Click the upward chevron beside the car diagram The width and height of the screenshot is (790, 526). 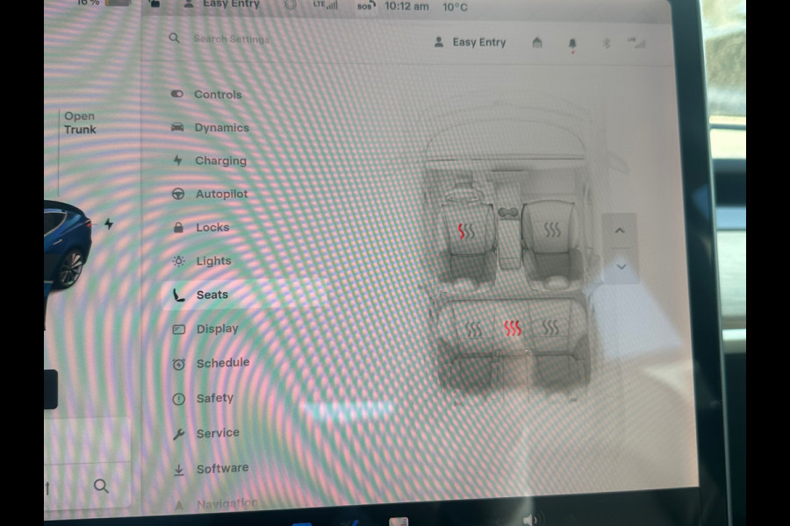coord(621,231)
